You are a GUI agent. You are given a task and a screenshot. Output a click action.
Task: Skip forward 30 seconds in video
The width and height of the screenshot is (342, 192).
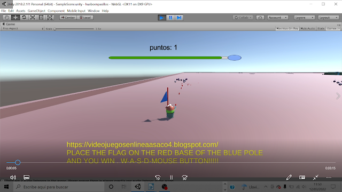pyautogui.click(x=184, y=178)
